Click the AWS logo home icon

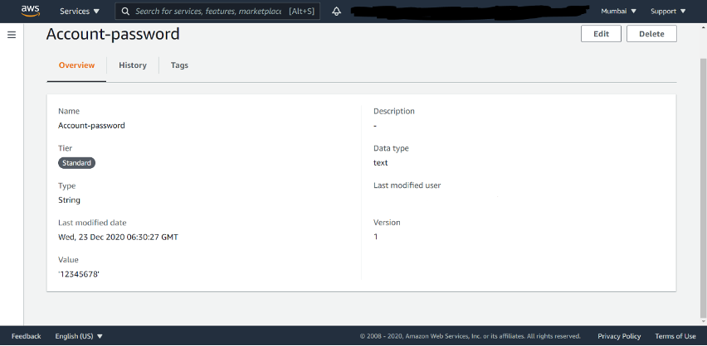pos(30,11)
